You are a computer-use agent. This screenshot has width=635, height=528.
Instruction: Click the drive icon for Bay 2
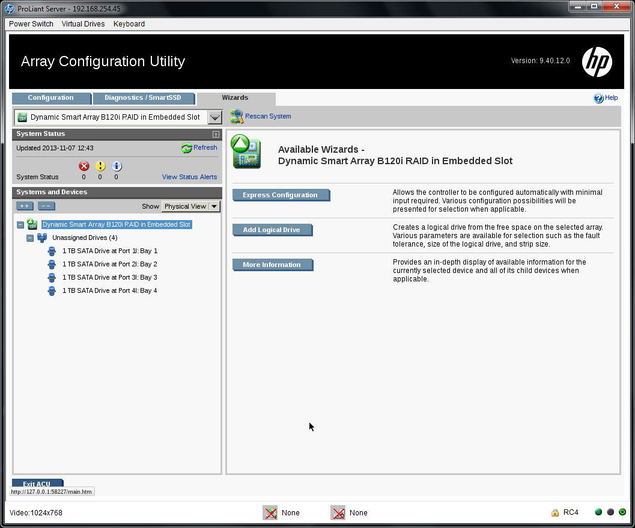click(52, 265)
